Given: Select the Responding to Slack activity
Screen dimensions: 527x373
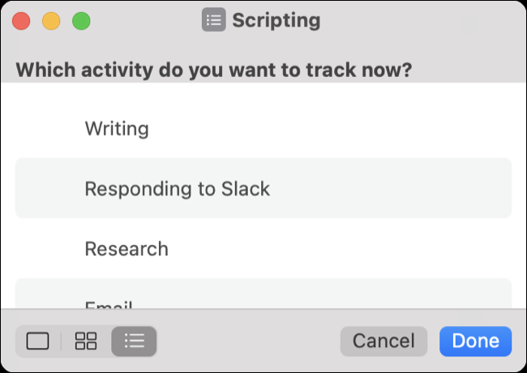Looking at the screenshot, I should [177, 189].
